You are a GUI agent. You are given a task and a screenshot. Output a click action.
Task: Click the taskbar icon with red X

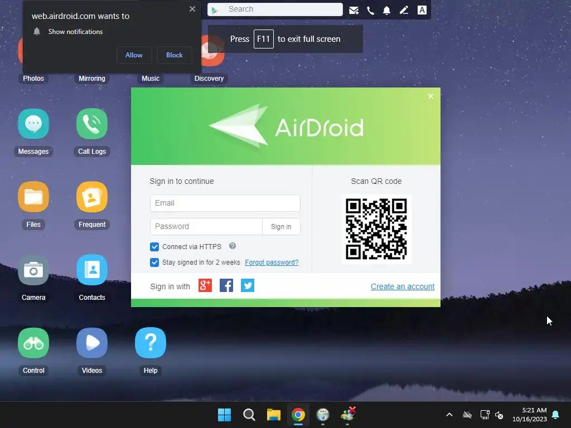(348, 414)
